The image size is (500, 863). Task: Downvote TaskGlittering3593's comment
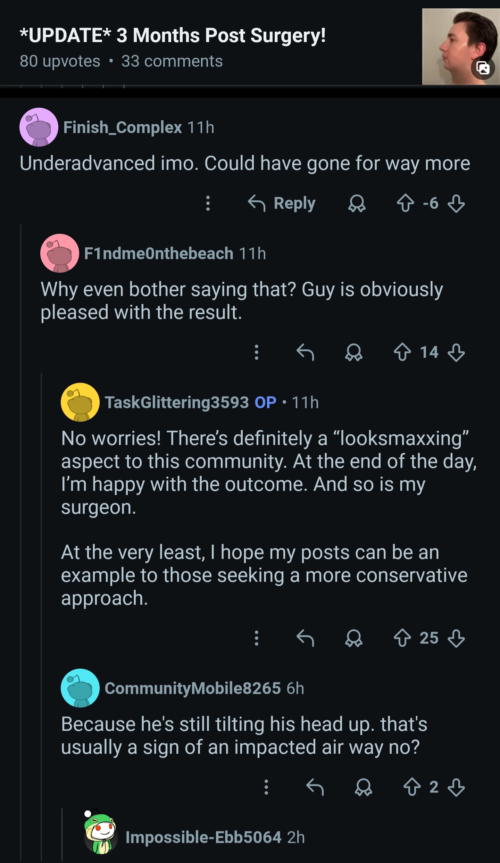coord(456,638)
